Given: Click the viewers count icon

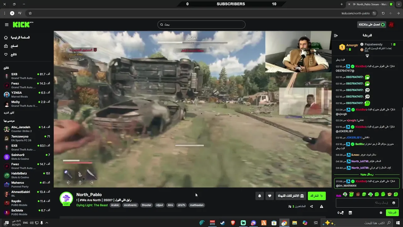Looking at the screenshot, I should pos(290,207).
